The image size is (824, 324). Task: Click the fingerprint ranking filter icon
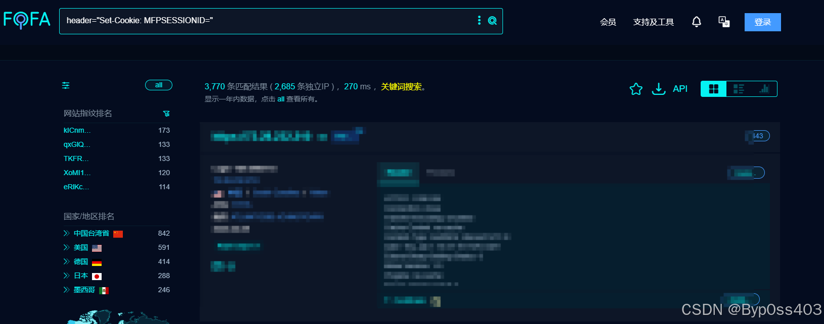pos(166,114)
